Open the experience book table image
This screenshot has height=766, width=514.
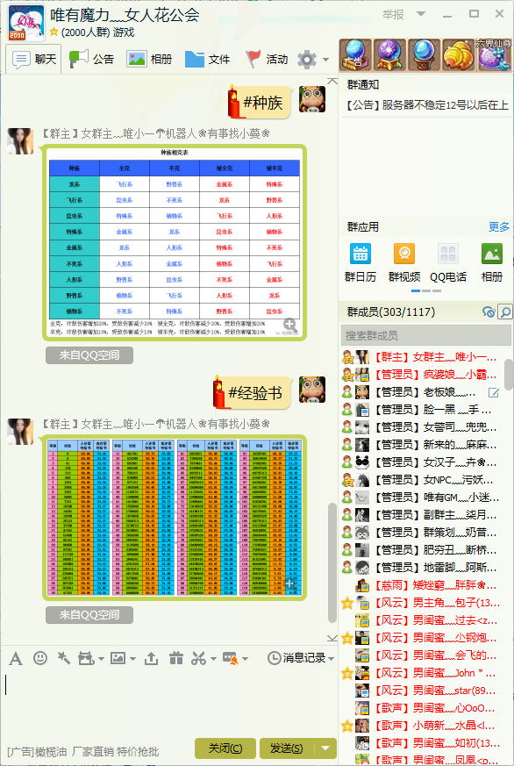[175, 517]
